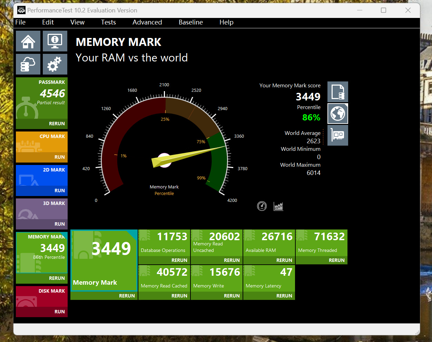Click the World Average 2623 value
432x342 pixels.
(313, 141)
